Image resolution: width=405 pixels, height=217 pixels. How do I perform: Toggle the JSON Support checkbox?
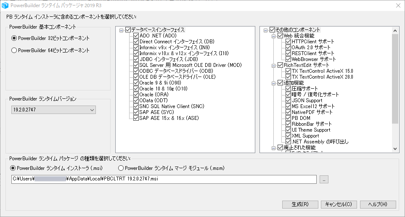288,101
